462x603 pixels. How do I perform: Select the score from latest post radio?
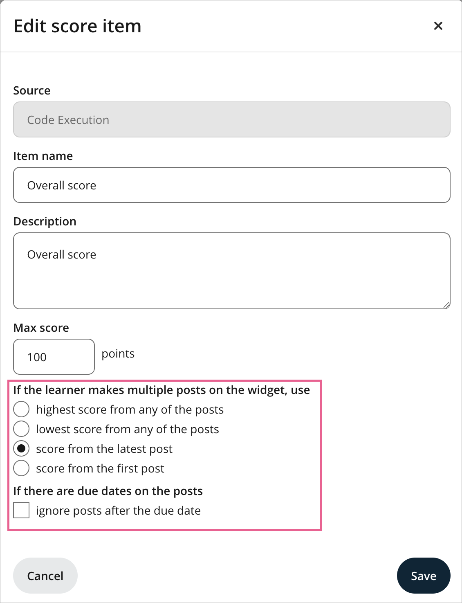(x=21, y=448)
